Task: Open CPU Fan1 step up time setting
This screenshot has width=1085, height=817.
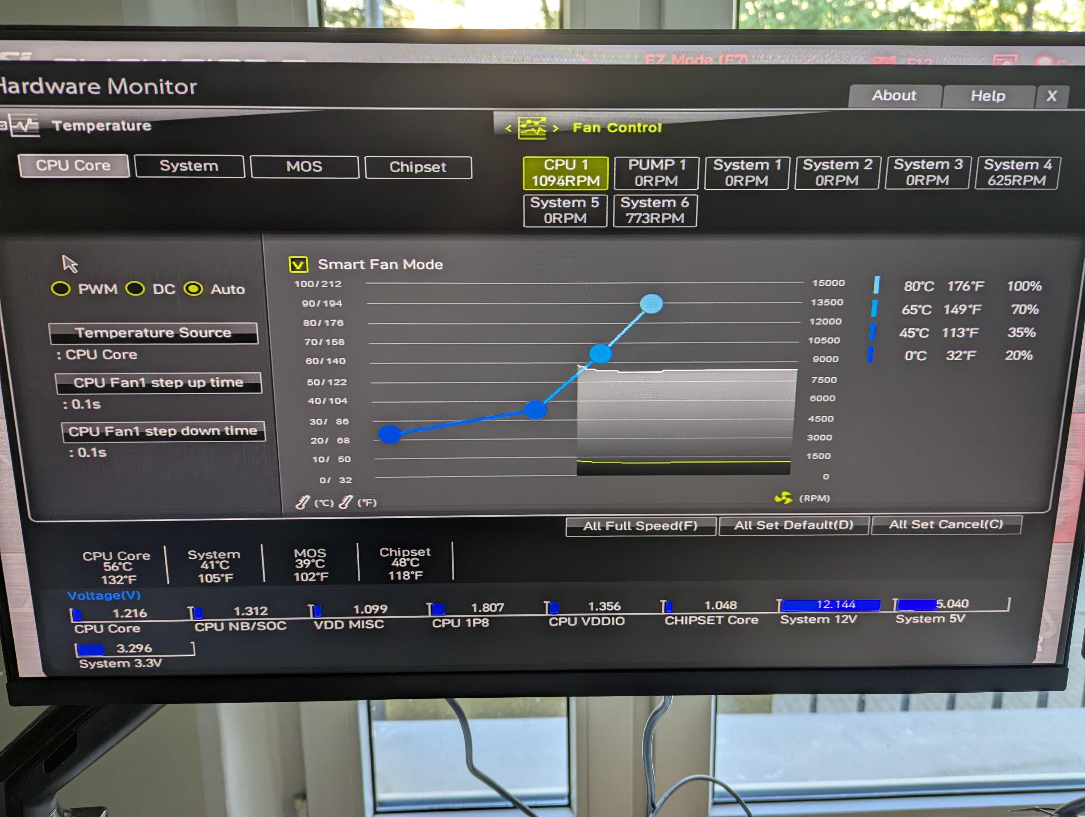Action: (158, 382)
